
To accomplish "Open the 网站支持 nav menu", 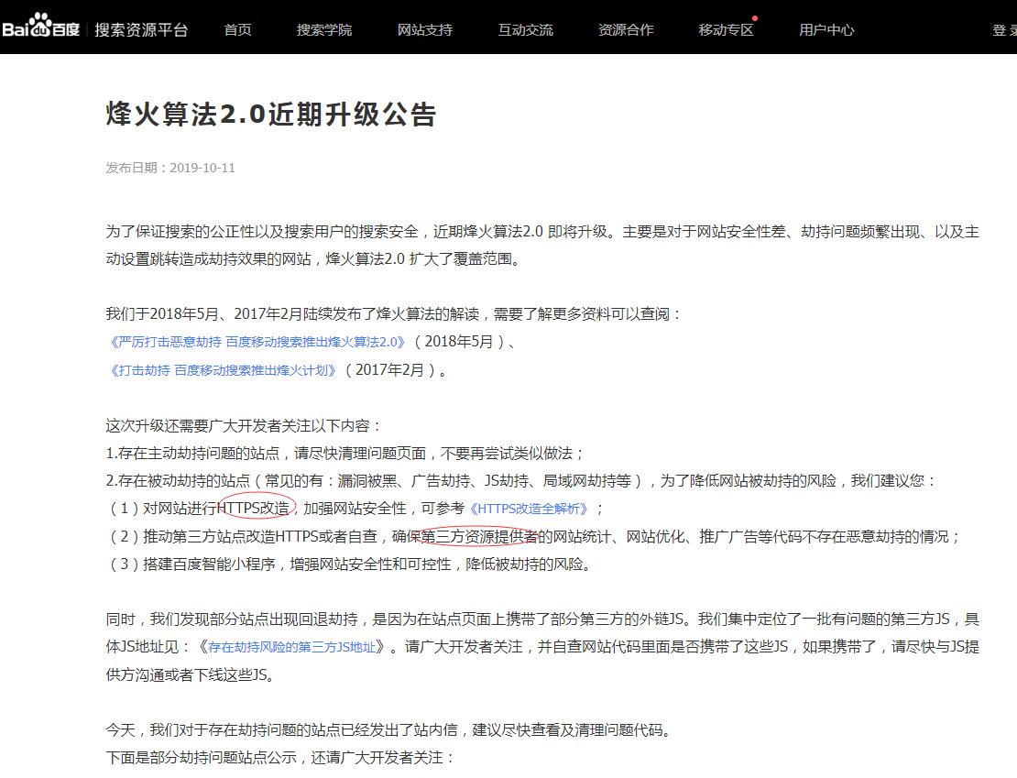I will tap(424, 29).
